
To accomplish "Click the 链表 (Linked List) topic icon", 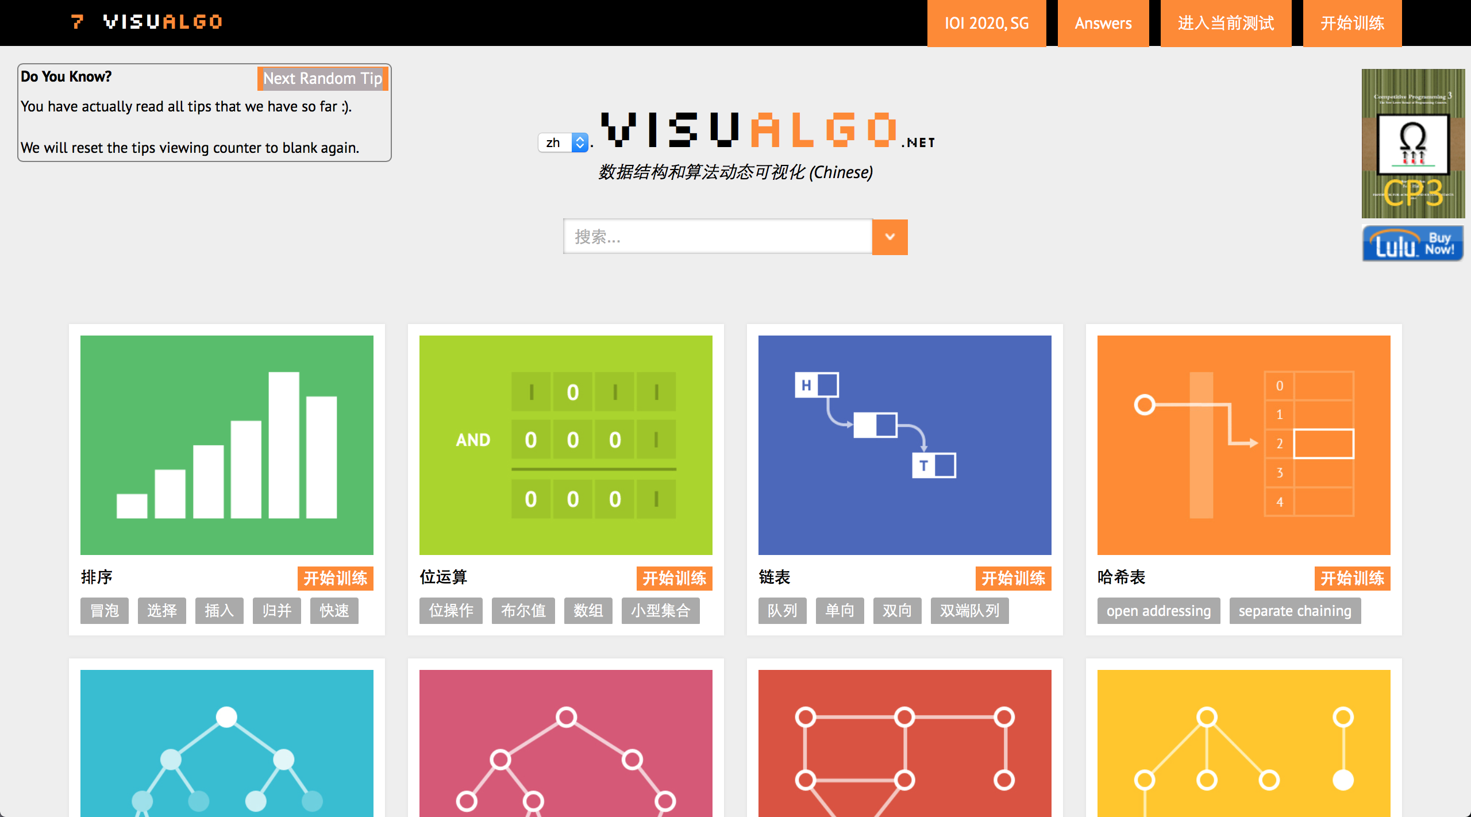I will (904, 441).
